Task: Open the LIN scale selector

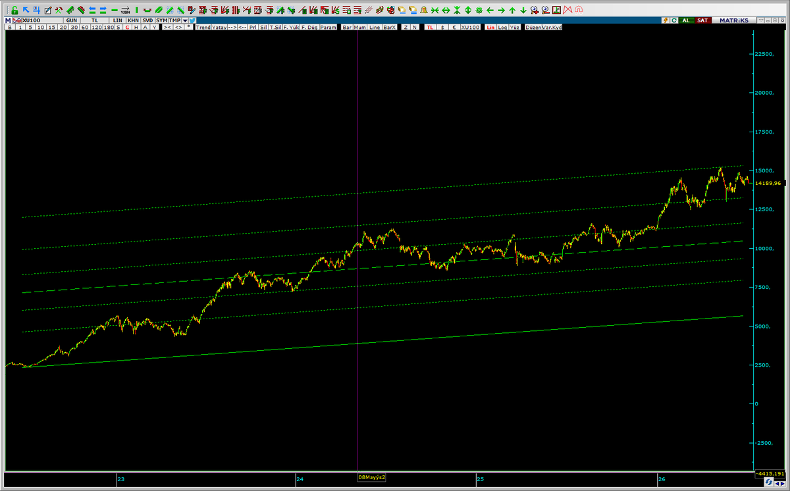Action: (x=117, y=20)
